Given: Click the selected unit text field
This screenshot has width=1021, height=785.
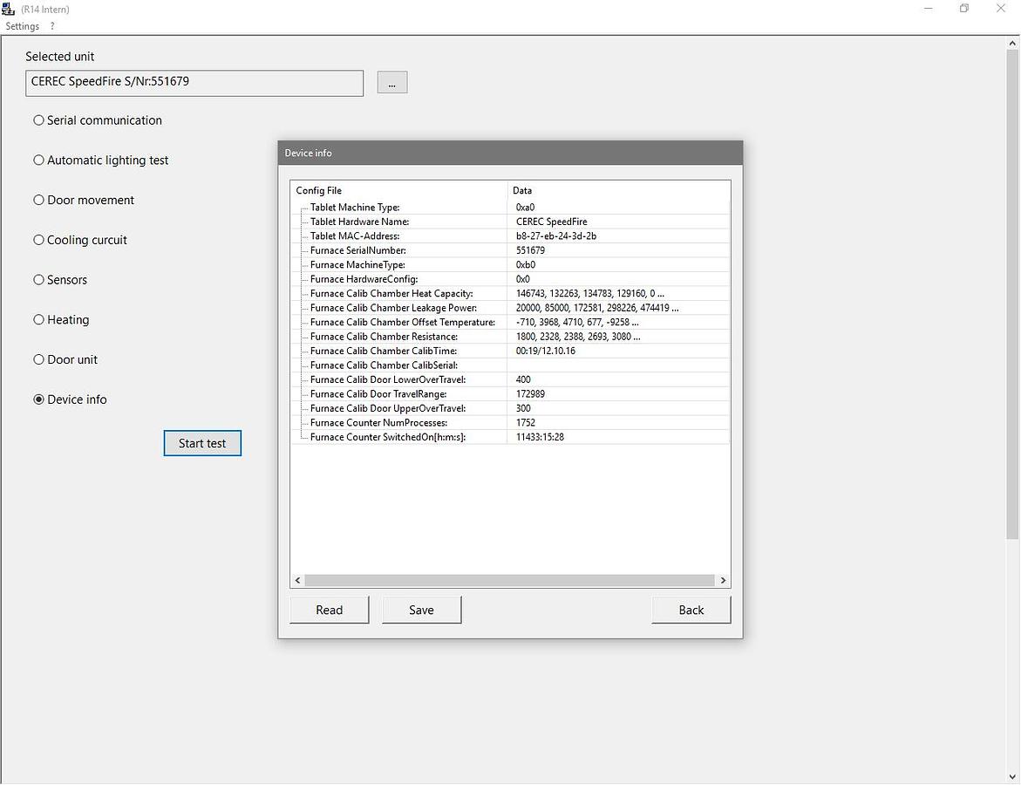Looking at the screenshot, I should click(194, 82).
